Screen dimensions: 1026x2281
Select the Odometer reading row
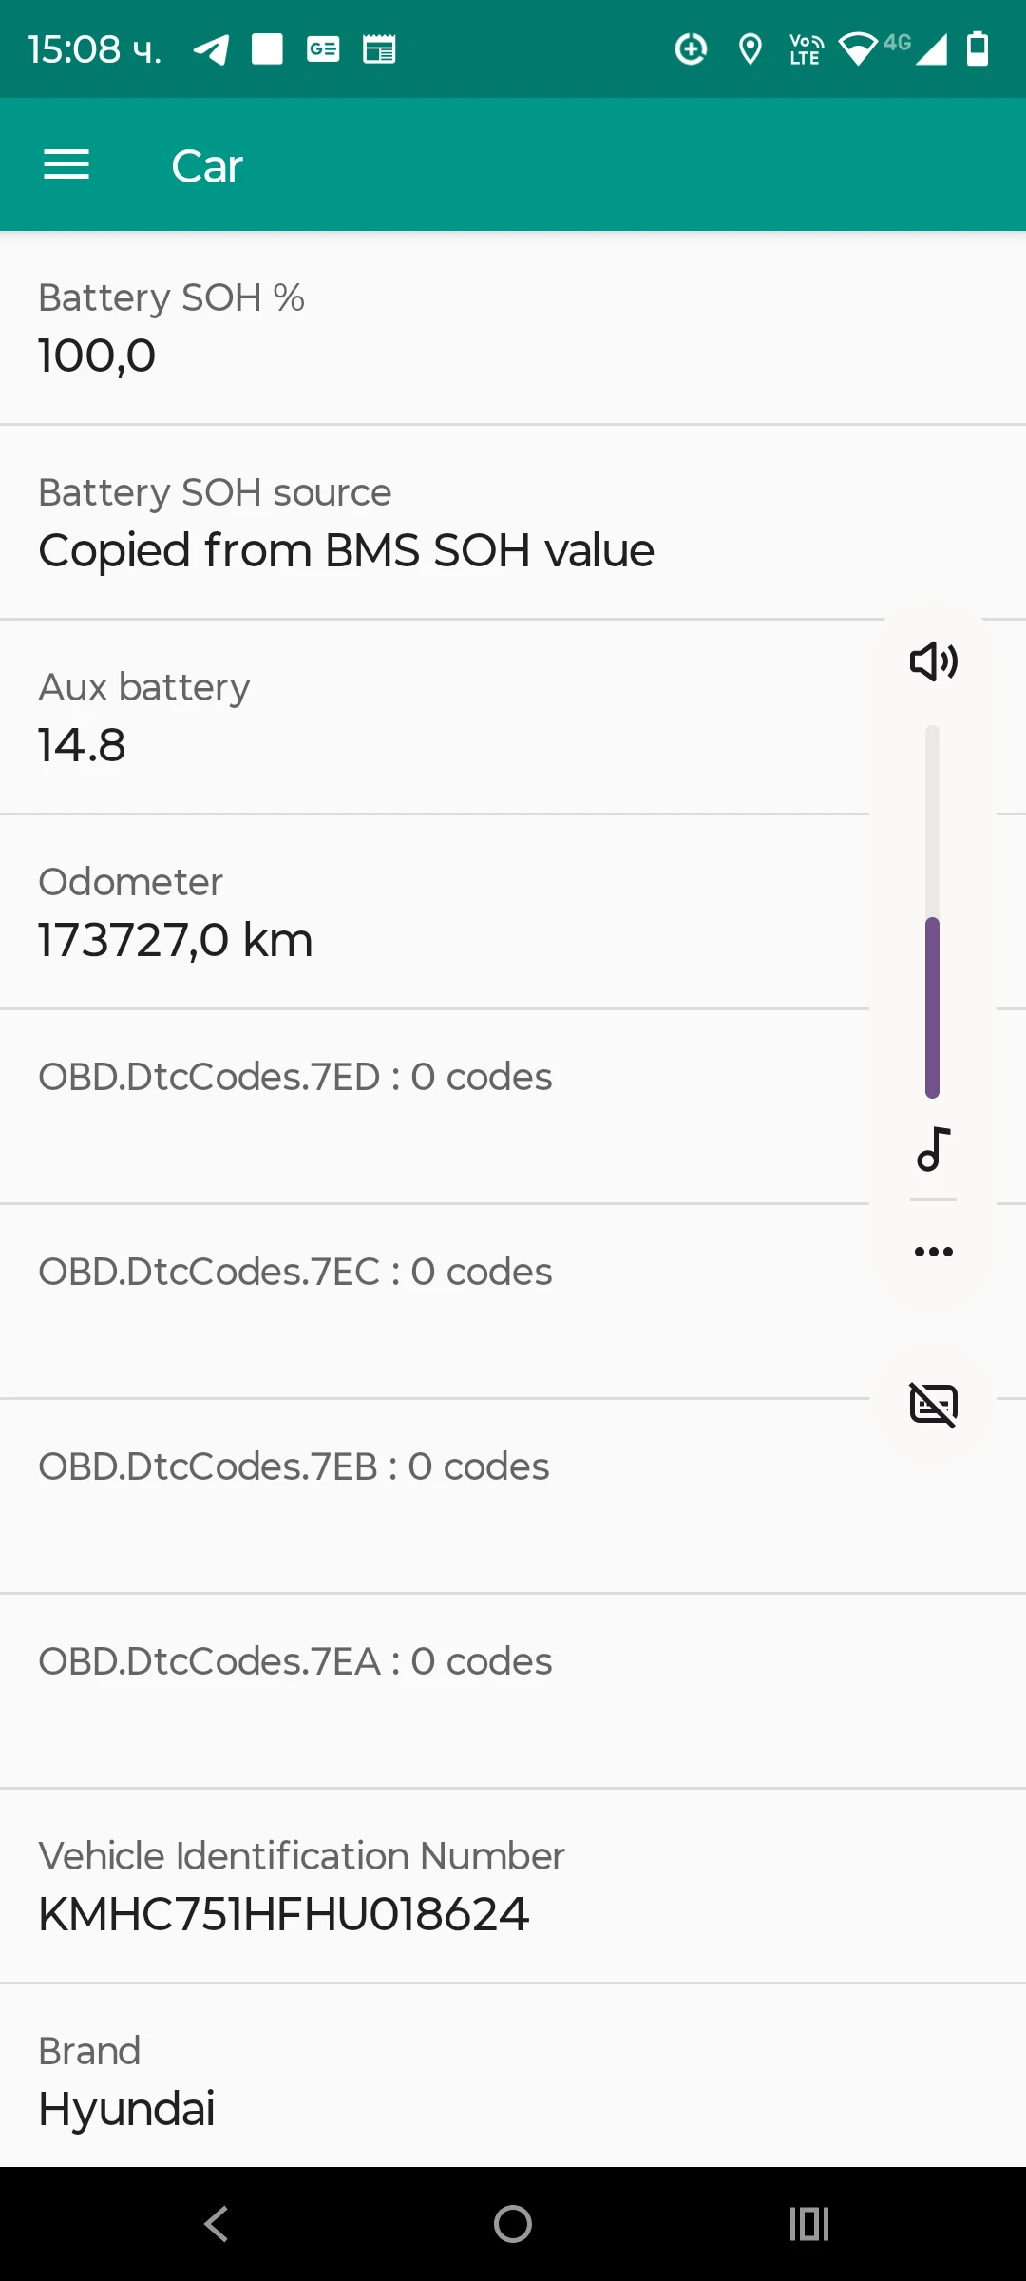(427, 912)
